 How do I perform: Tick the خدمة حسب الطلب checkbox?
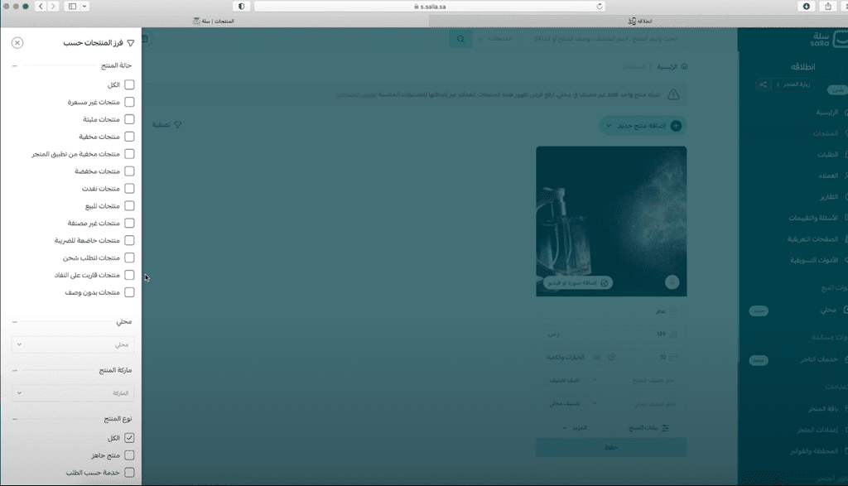point(129,473)
